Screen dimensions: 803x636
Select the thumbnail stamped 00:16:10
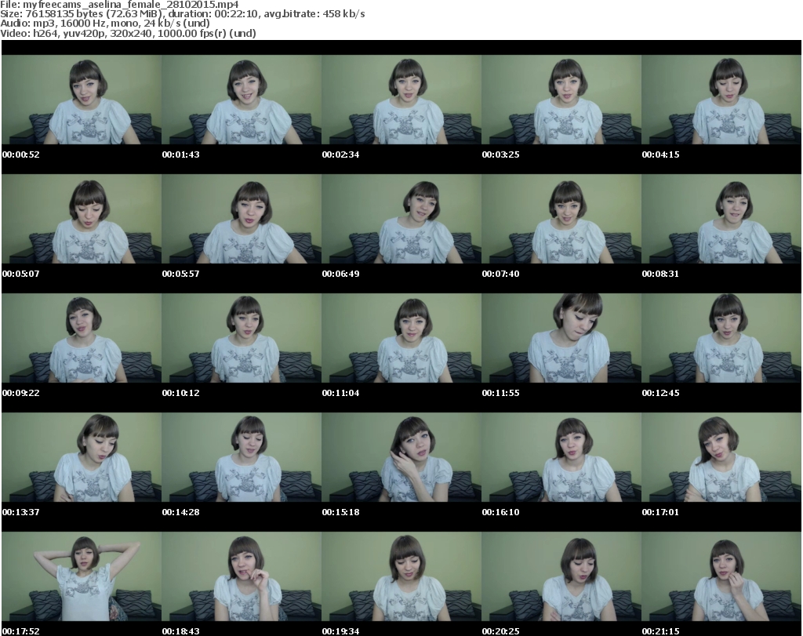click(561, 458)
